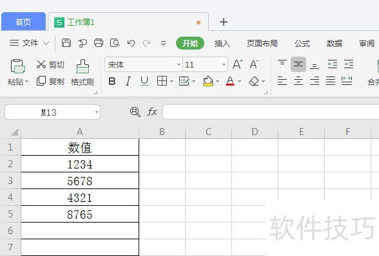This screenshot has height=256, width=379.
Task: Click into the formula bar input
Action: [x=271, y=112]
